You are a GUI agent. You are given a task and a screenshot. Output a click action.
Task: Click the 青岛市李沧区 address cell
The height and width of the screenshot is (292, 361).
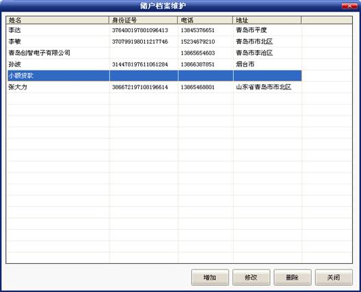(267, 53)
